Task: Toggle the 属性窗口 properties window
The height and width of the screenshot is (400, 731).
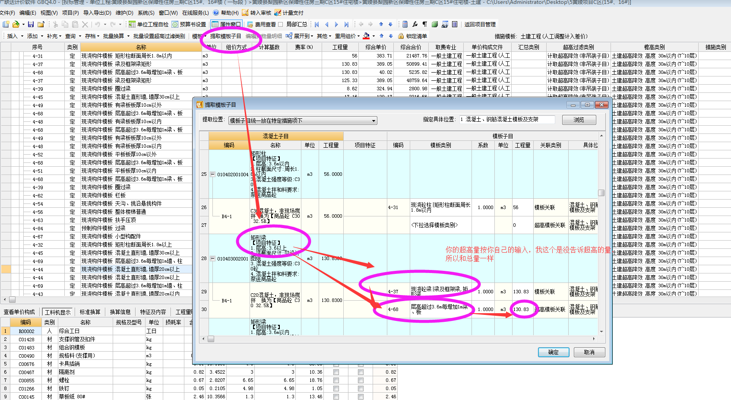Action: pyautogui.click(x=226, y=24)
